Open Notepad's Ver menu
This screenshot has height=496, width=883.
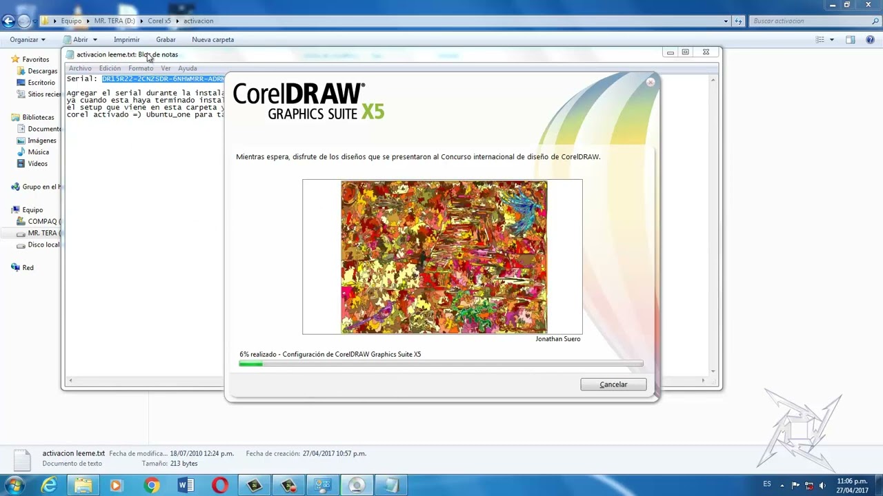(x=166, y=68)
